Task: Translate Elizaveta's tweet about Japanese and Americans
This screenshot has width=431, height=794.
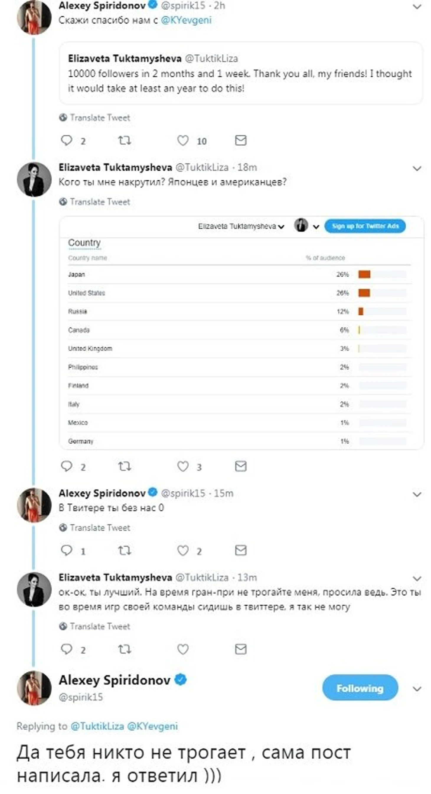Action: (x=100, y=202)
